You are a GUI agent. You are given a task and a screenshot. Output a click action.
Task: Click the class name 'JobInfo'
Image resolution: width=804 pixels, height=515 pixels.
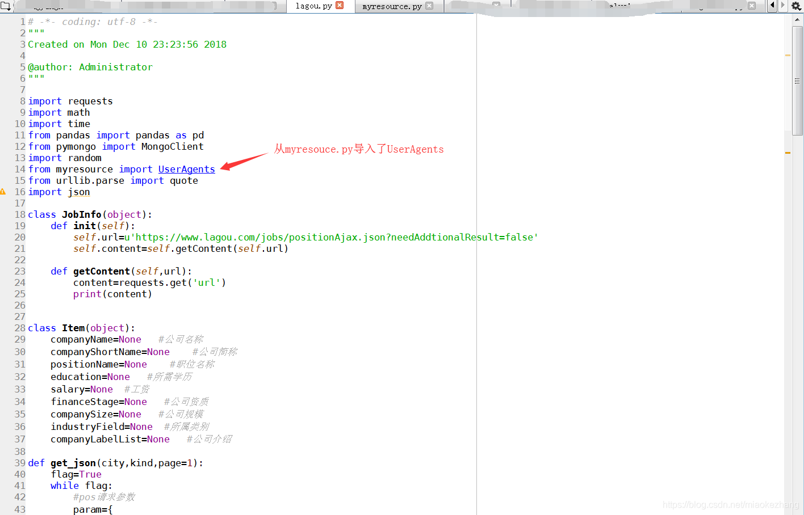coord(81,214)
